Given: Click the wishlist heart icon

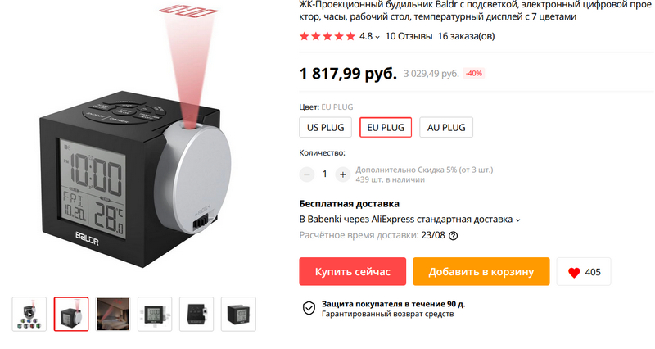Looking at the screenshot, I should point(574,273).
